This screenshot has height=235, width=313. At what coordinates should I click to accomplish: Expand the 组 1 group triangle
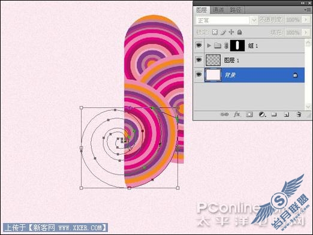tap(209, 46)
